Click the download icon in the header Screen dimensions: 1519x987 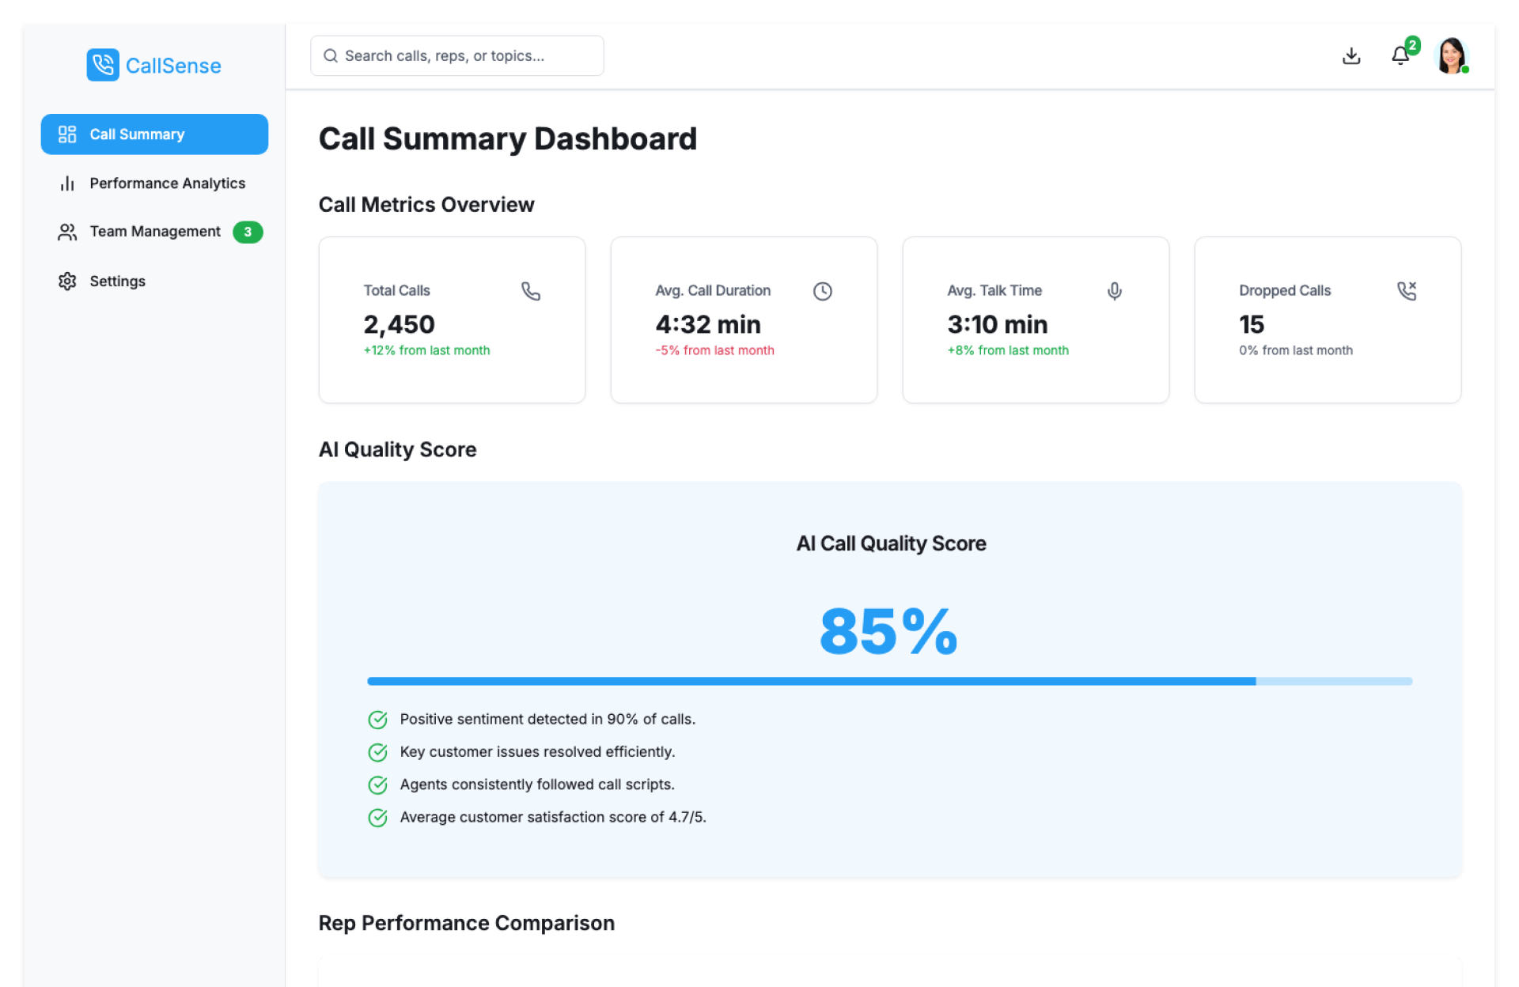tap(1351, 56)
